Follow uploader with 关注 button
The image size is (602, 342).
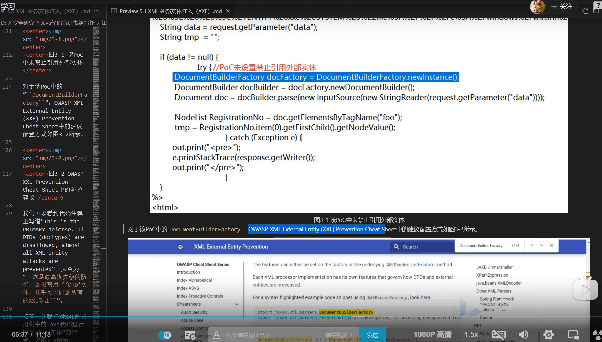coord(562,6)
